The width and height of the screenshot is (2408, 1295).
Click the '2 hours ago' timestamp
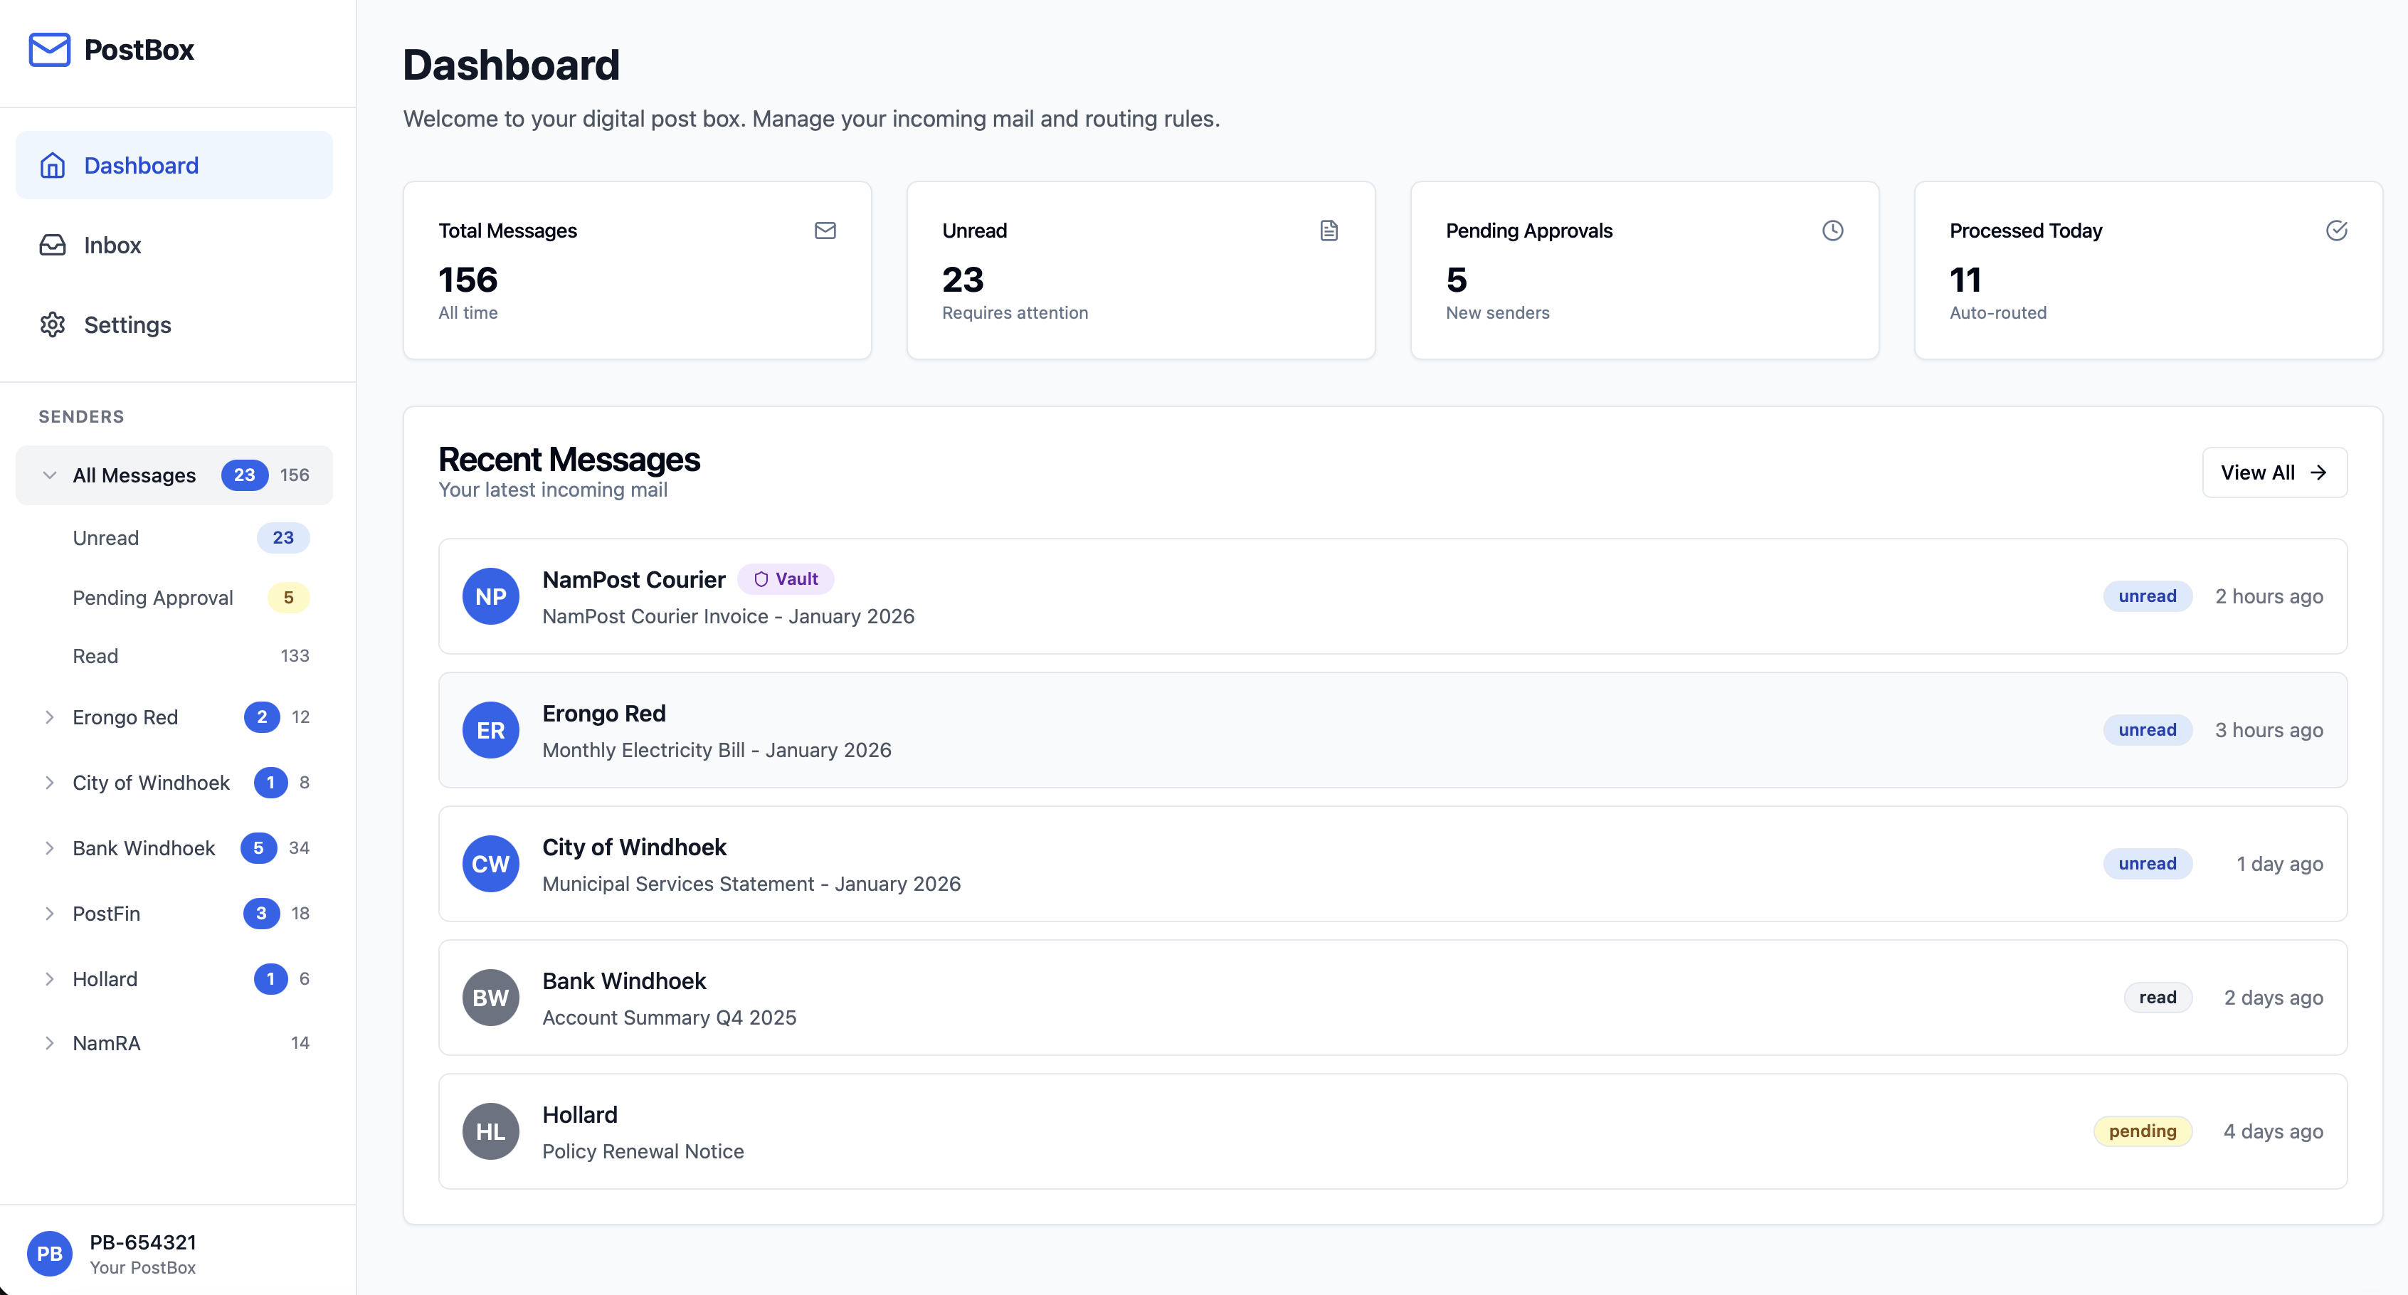click(x=2269, y=596)
